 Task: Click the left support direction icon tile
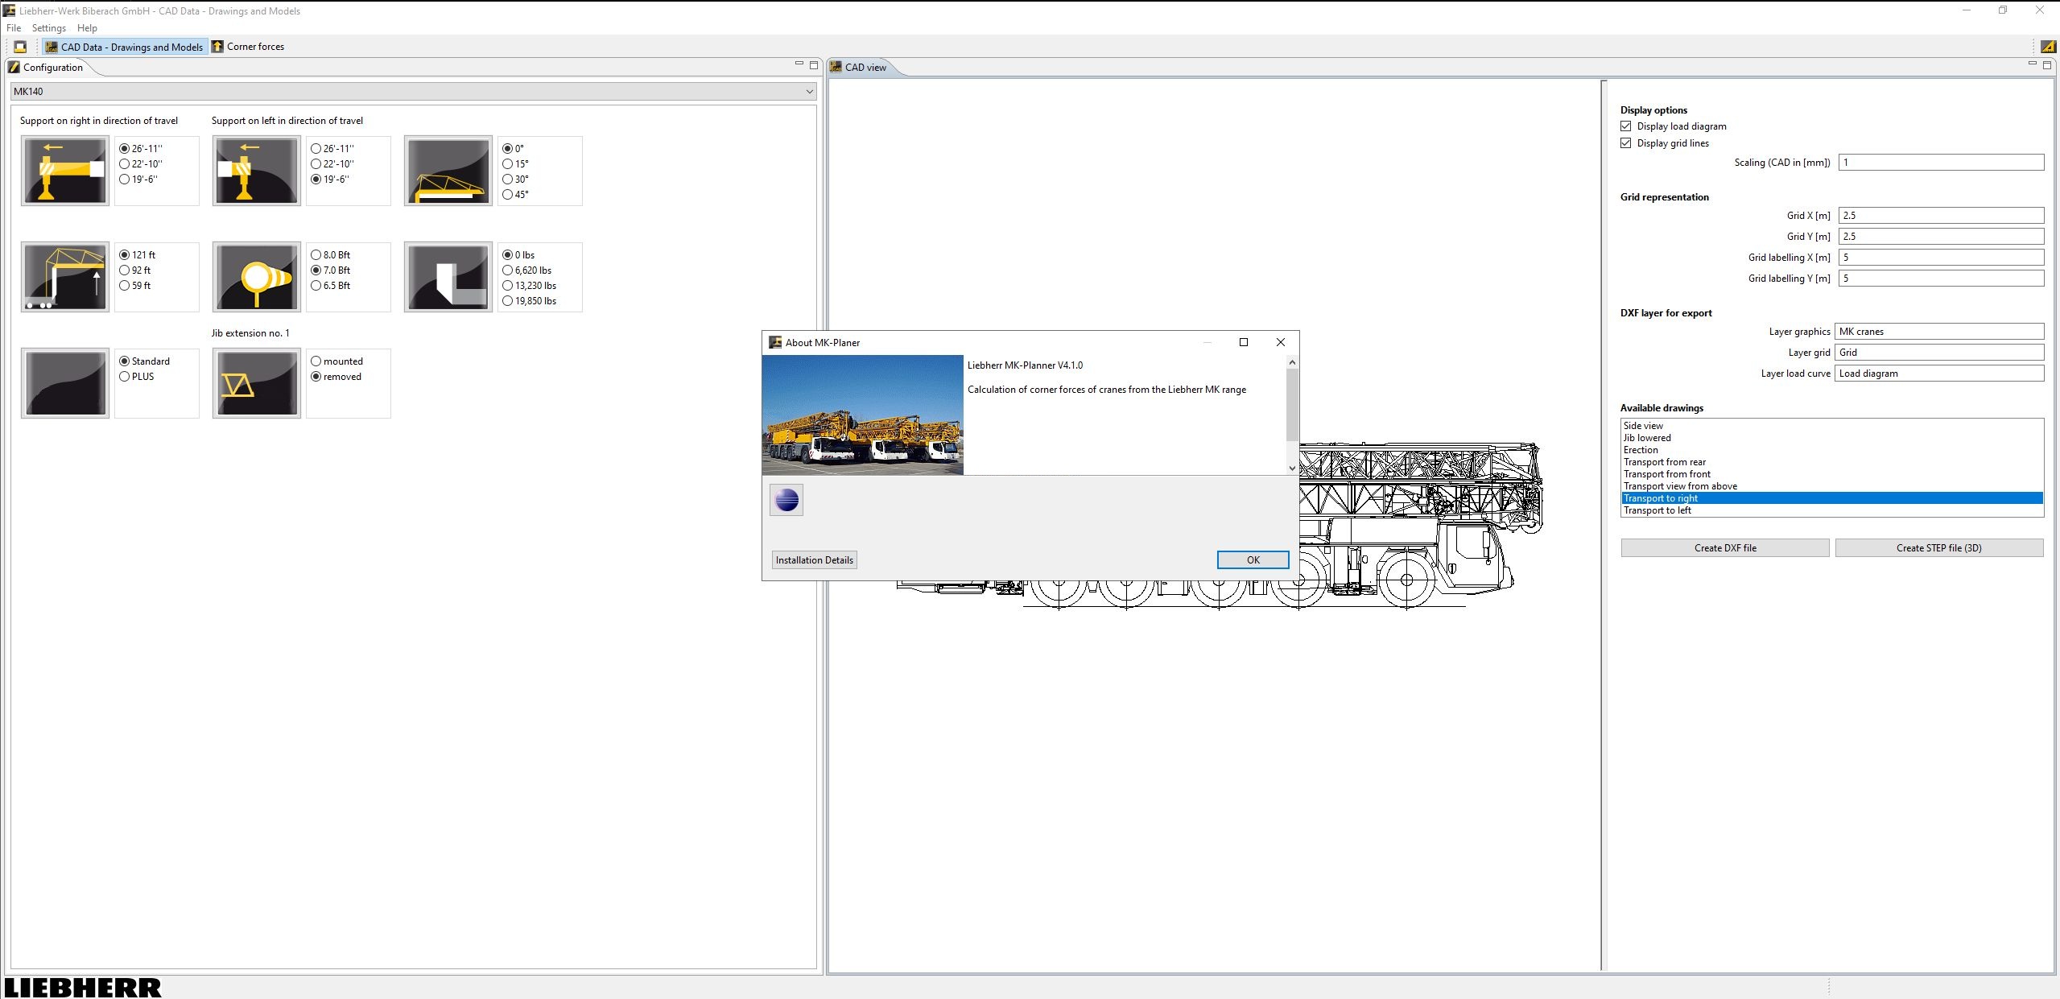[255, 170]
